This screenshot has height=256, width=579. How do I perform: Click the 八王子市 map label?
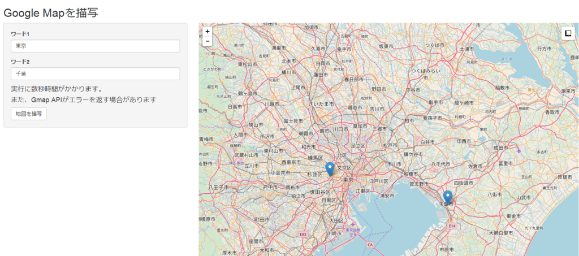(x=218, y=188)
